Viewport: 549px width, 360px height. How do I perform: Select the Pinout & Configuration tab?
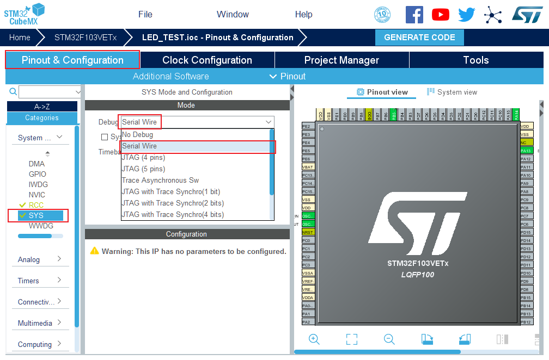click(72, 60)
